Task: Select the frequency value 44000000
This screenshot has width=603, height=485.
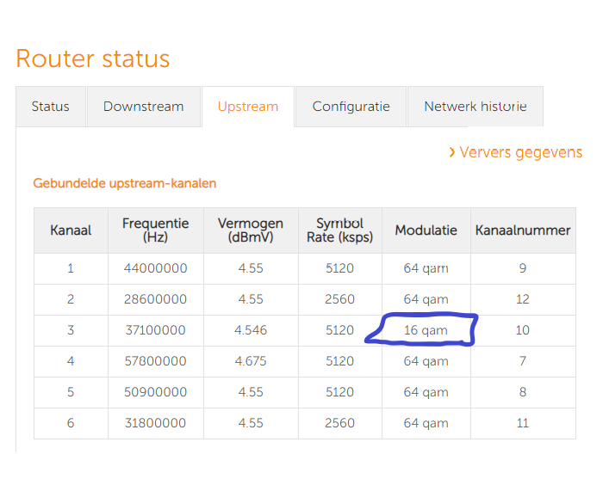Action: (x=155, y=268)
